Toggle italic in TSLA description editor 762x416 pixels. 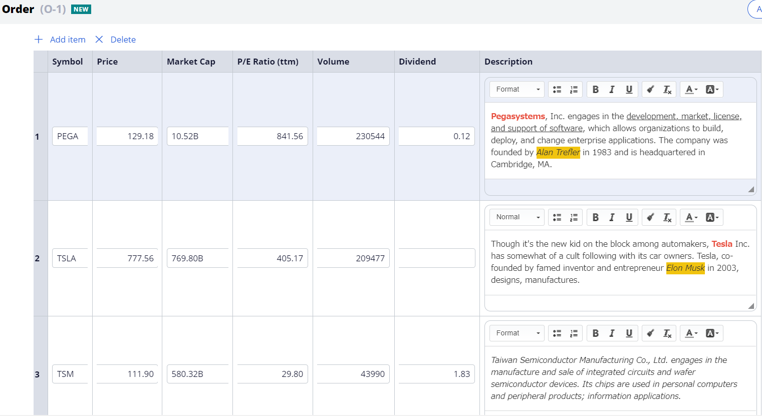coord(612,217)
